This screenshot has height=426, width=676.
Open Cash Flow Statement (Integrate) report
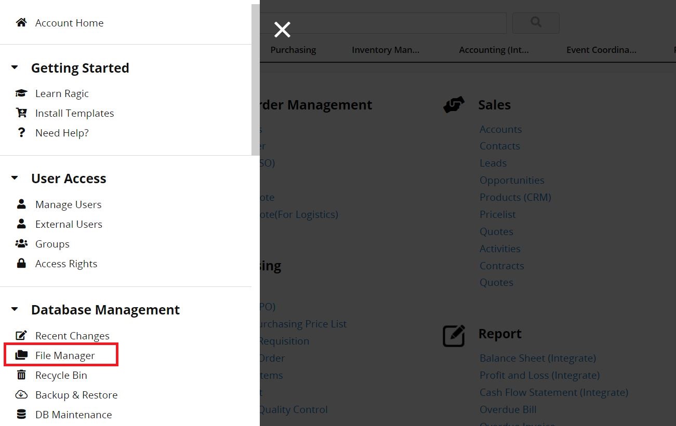(554, 392)
